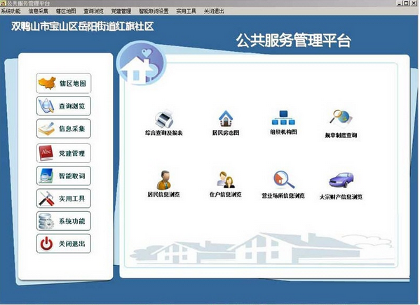
Task: Click the 规章制度查询 text label
Action: click(341, 135)
